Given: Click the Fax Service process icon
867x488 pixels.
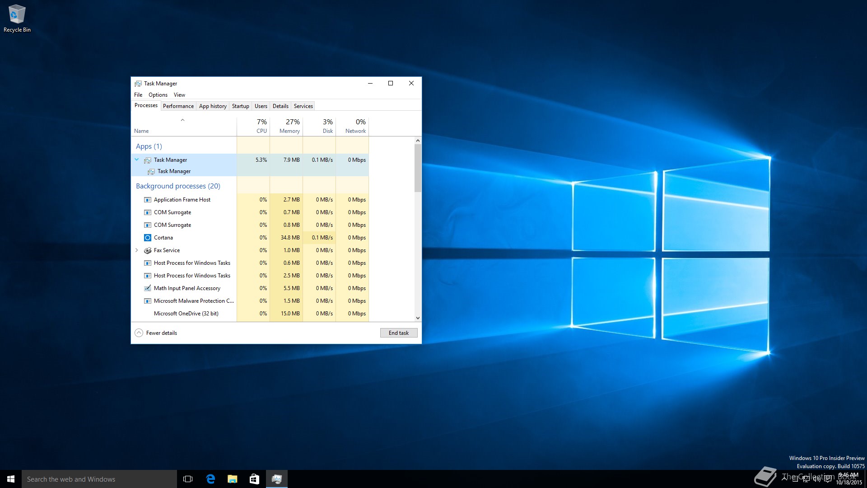Looking at the screenshot, I should tap(148, 250).
